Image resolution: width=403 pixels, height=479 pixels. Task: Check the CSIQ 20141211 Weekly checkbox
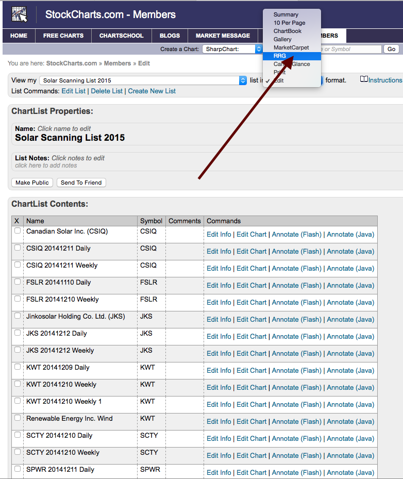[x=18, y=265]
